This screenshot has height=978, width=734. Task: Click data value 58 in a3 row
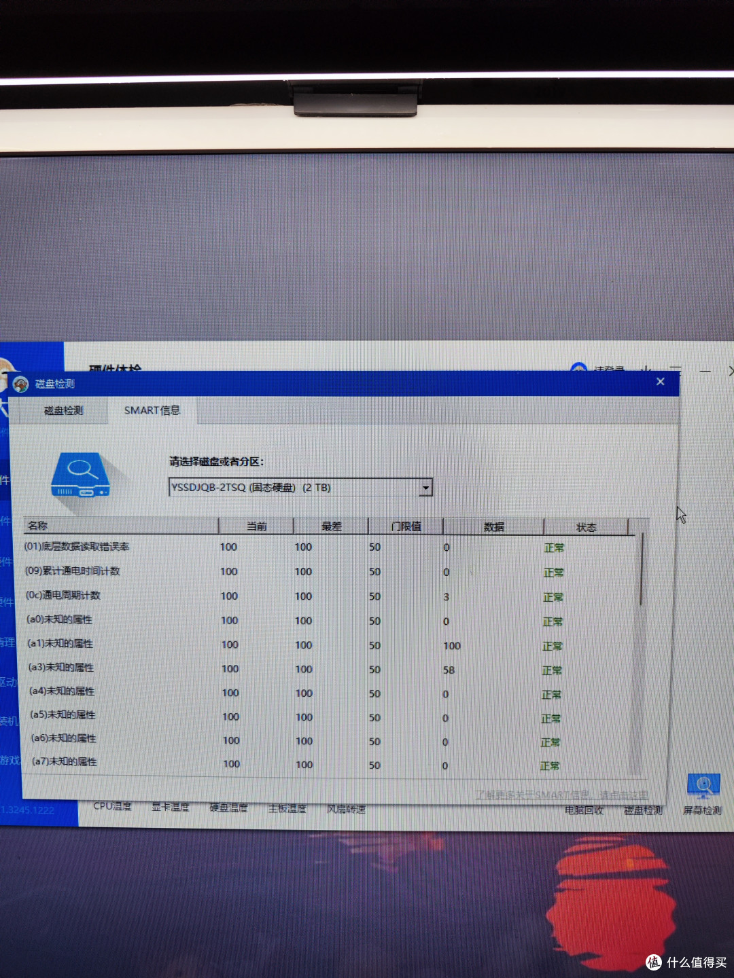click(449, 670)
